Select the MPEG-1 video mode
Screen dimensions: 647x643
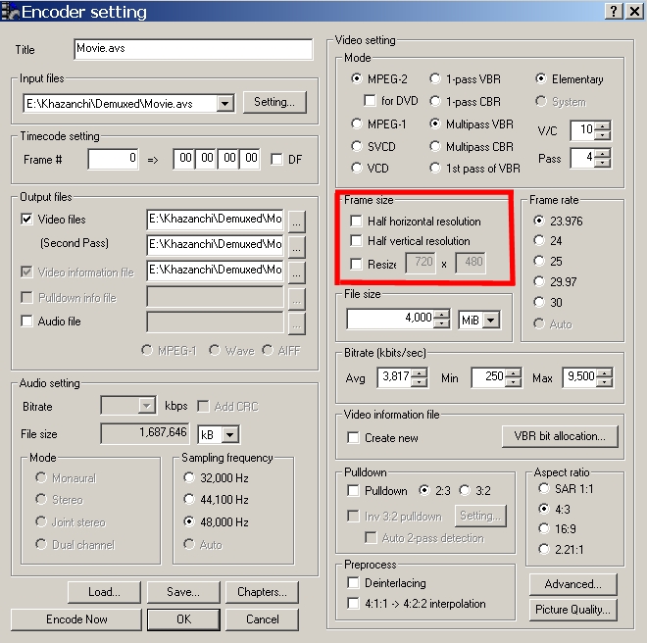coord(357,124)
